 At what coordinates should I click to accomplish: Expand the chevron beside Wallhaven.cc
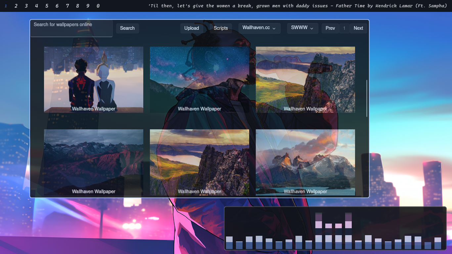274,28
